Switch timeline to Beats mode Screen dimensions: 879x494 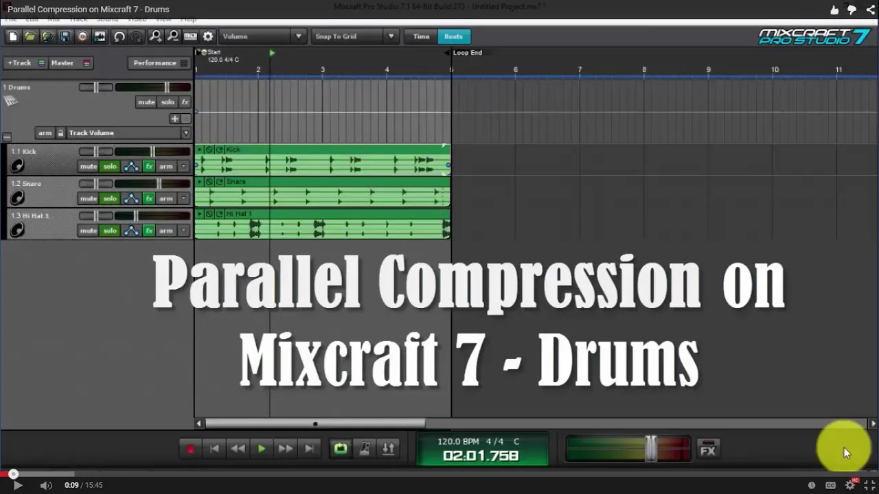tap(453, 36)
